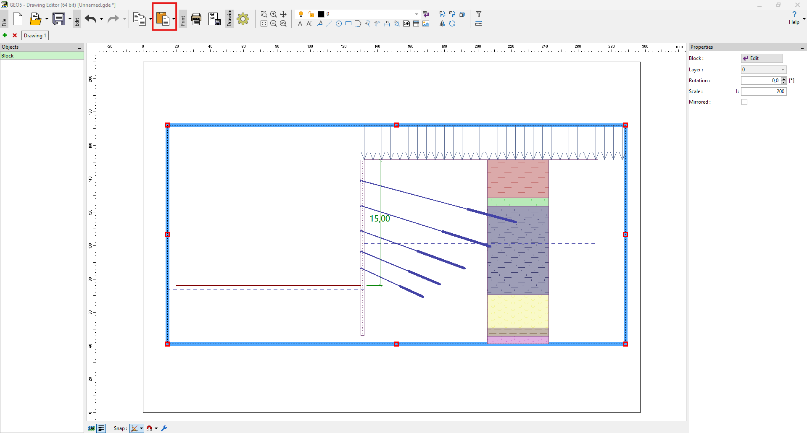The image size is (807, 433).
Task: Open the Save dropdown arrow
Action: pos(70,19)
